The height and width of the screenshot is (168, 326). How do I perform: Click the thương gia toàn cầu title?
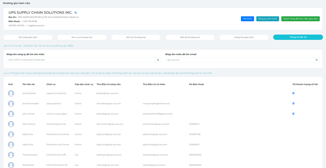(x=17, y=3)
